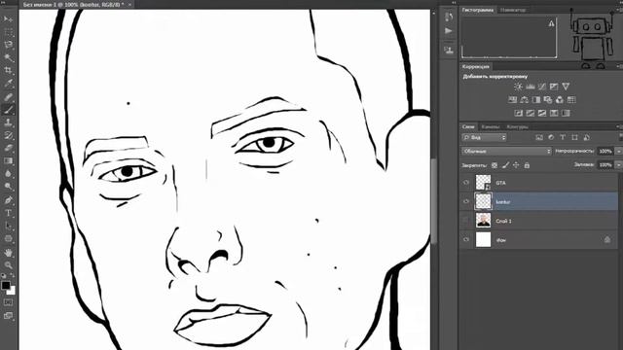Screen dimensions: 623x350
Task: Add a Photo Filter adjustment
Action: [548, 99]
